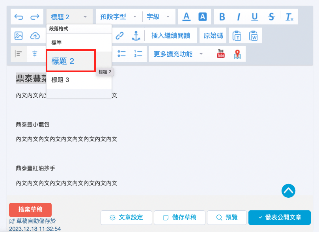
Task: Insert a YouTube video via the YouTube icon
Action: pyautogui.click(x=220, y=54)
